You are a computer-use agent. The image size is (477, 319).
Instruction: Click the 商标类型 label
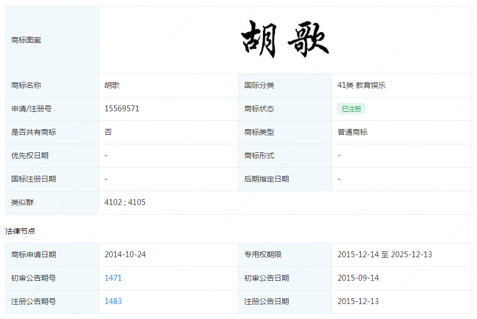point(259,132)
